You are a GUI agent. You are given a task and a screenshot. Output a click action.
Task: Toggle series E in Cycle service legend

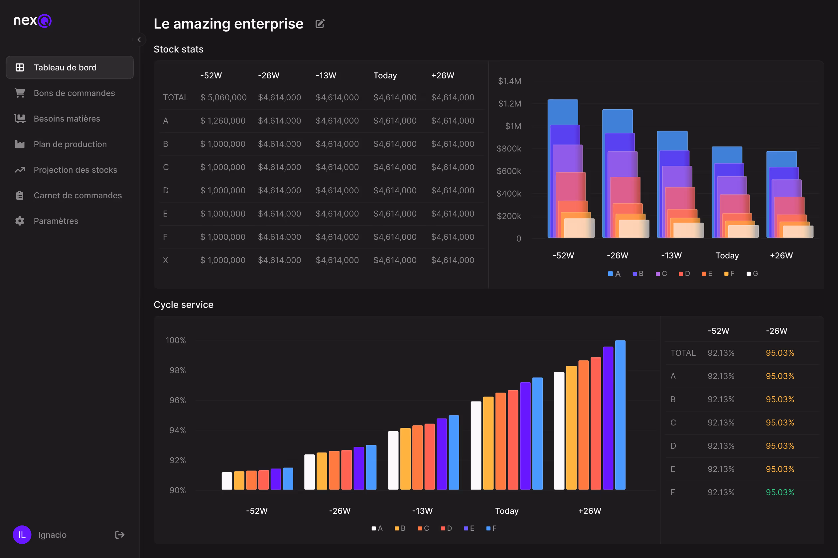(x=469, y=528)
